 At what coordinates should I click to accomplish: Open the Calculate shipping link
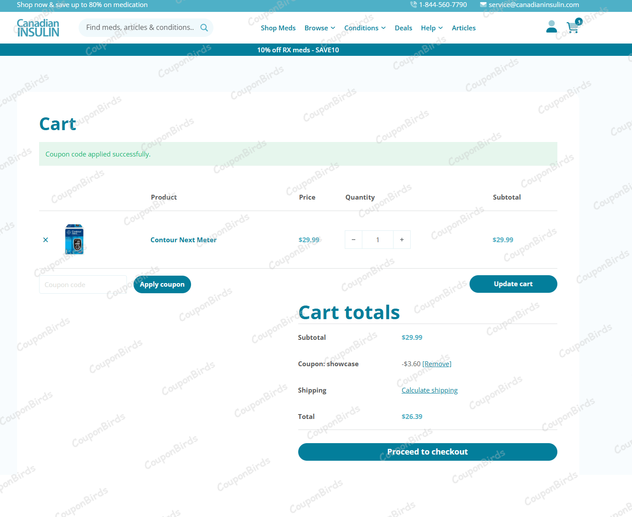tap(430, 390)
